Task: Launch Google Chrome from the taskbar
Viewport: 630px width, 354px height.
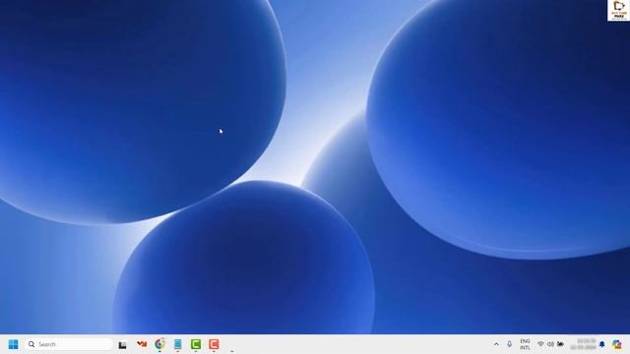Action: coord(159,344)
